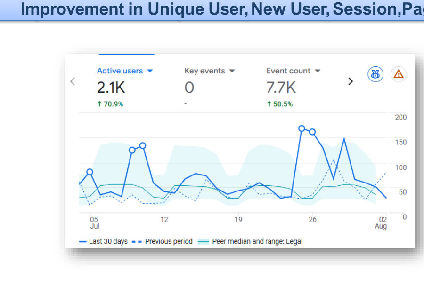The image size is (424, 287).
Task: Click the 58.5% increase indicator
Action: coord(279,104)
